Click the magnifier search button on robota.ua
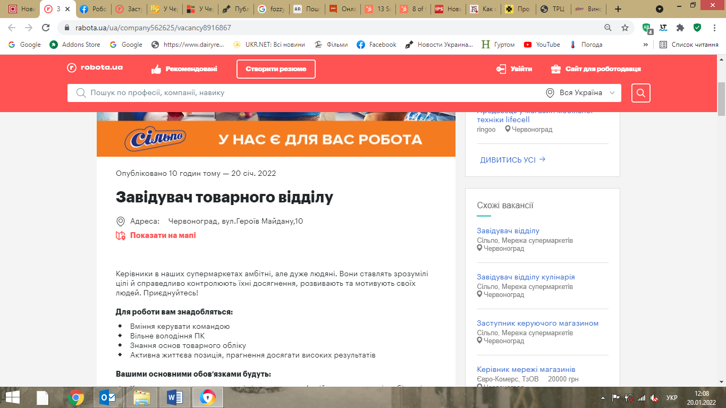This screenshot has height=408, width=726. 640,93
